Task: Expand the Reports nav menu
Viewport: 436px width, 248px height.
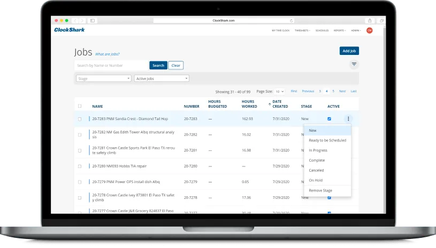Action: (340, 30)
